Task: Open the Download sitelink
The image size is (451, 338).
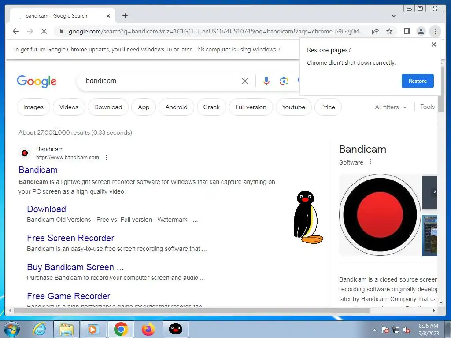Action: [46, 209]
